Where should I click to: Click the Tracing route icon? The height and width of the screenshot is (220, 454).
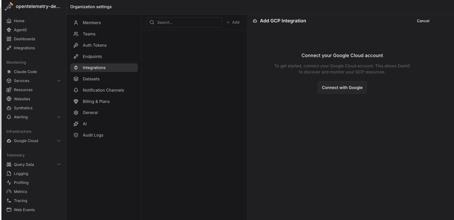(x=9, y=201)
